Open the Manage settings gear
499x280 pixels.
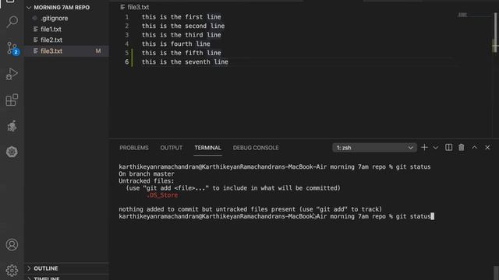click(x=12, y=271)
